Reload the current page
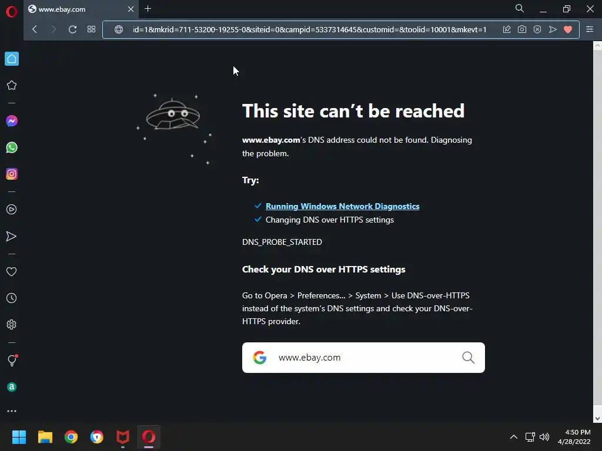This screenshot has width=602, height=451. coord(72,29)
